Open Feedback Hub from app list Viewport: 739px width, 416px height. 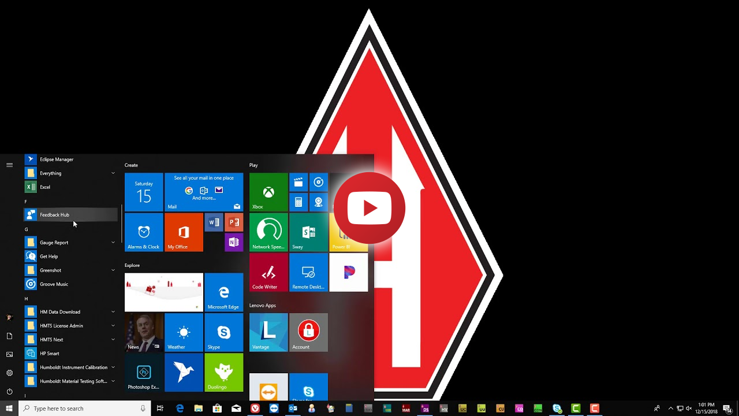tap(54, 215)
